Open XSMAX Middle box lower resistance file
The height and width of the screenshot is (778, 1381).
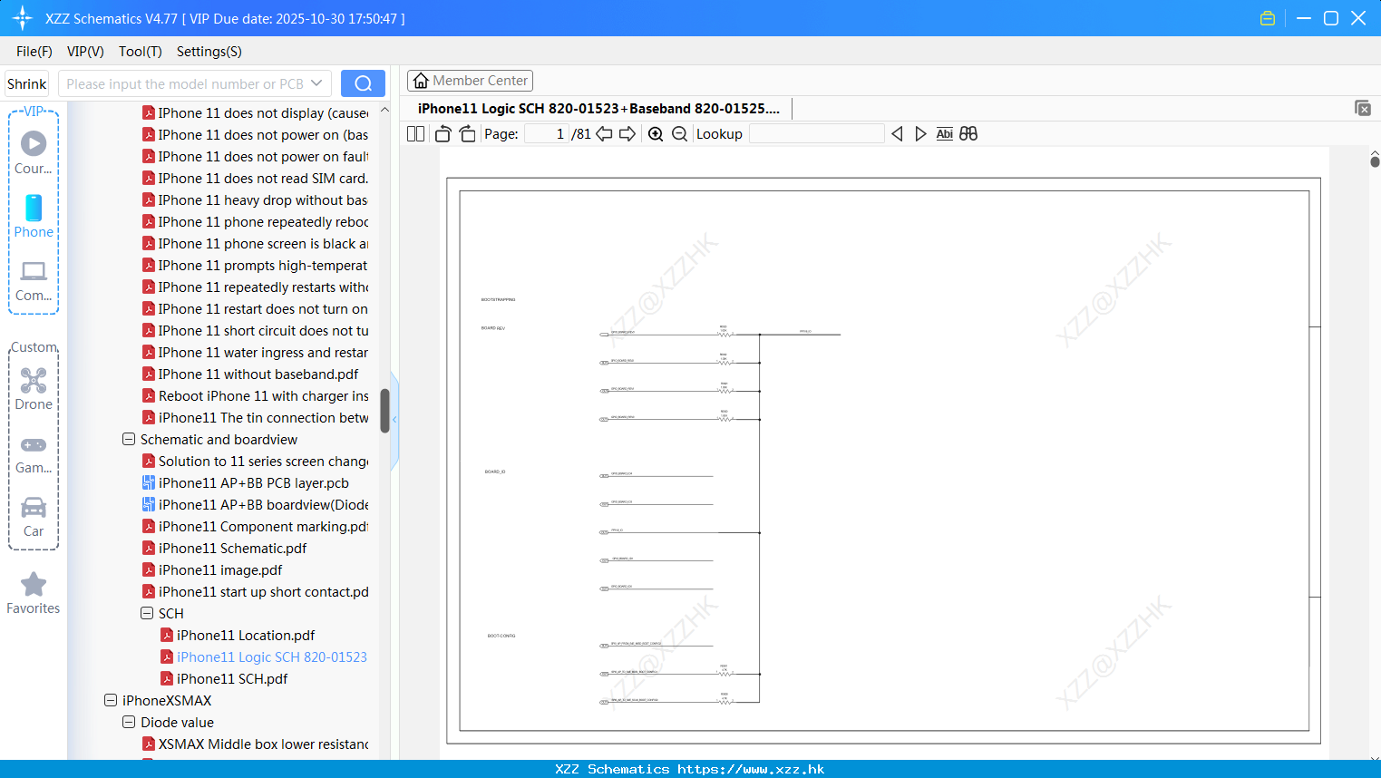click(263, 744)
